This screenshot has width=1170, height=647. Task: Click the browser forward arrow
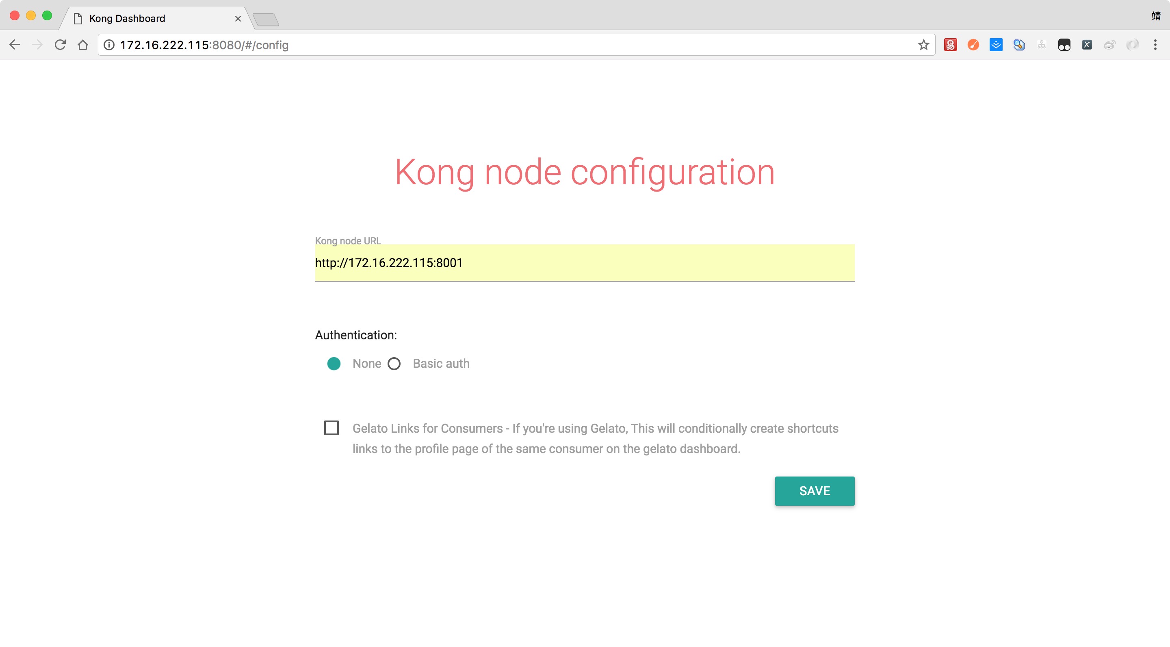[x=37, y=45]
